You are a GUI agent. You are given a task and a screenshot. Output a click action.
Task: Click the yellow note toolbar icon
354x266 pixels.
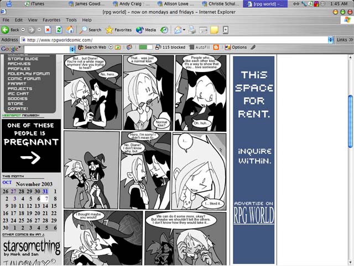214,30
